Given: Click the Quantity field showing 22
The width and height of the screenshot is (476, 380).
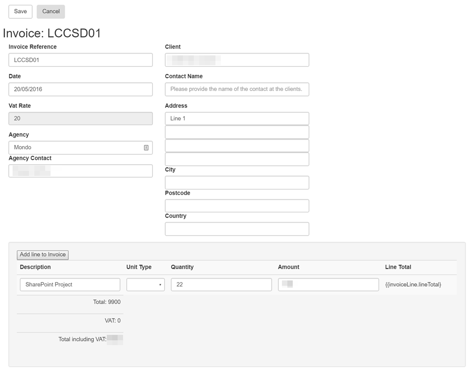Looking at the screenshot, I should pos(221,285).
